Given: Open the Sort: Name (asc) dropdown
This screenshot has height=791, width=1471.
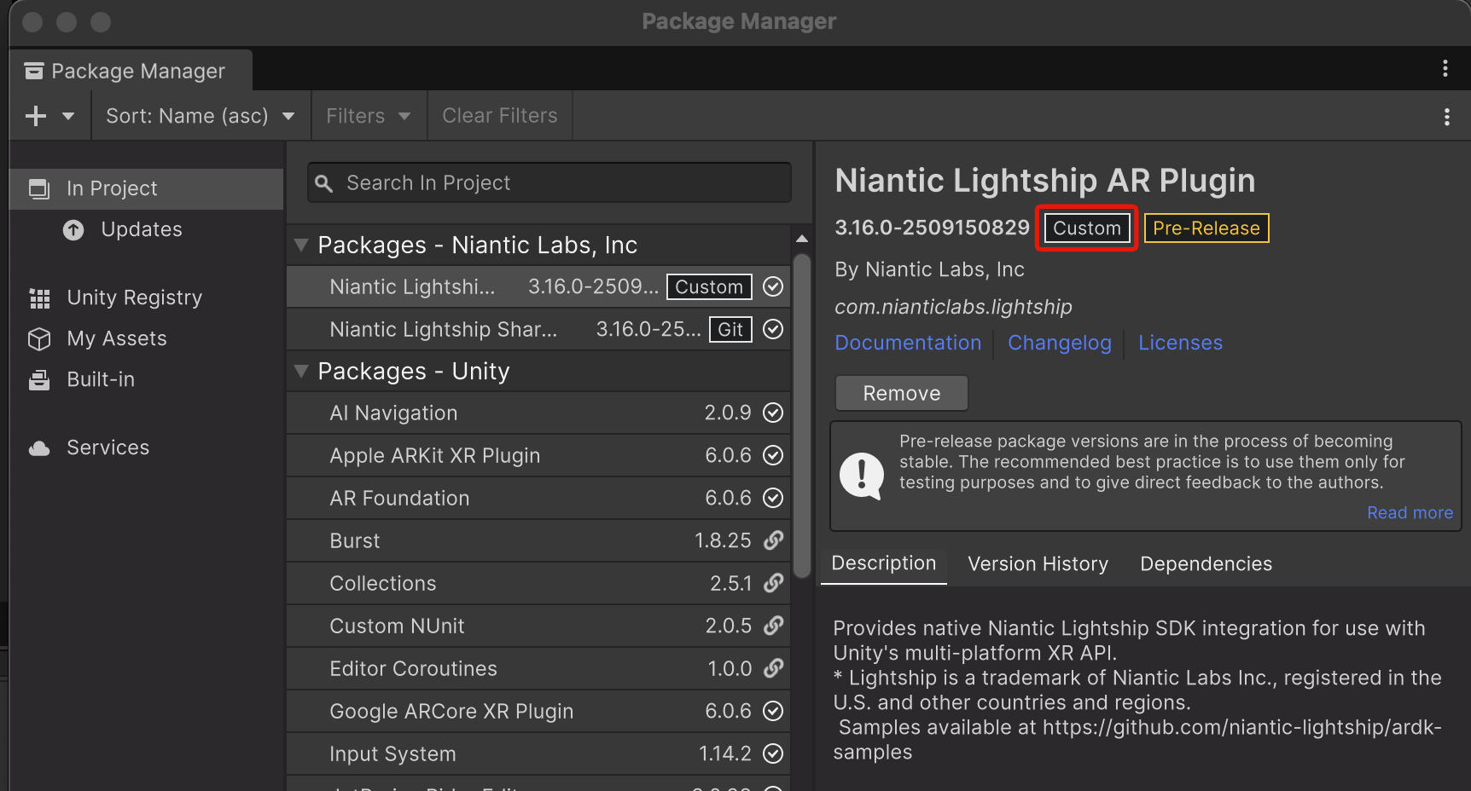Looking at the screenshot, I should (x=200, y=115).
